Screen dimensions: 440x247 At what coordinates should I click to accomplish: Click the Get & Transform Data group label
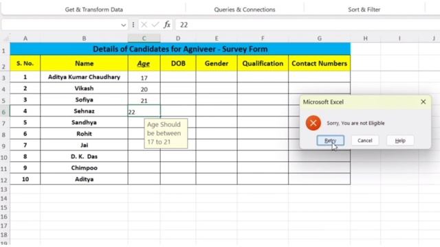tap(94, 10)
